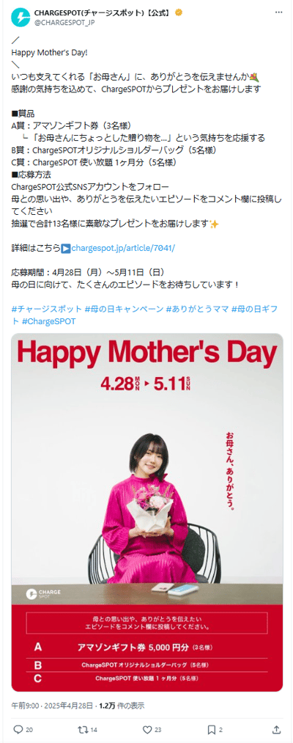Click the reply speech bubble icon
Viewport: 293px width, 743px height.
pyautogui.click(x=18, y=729)
